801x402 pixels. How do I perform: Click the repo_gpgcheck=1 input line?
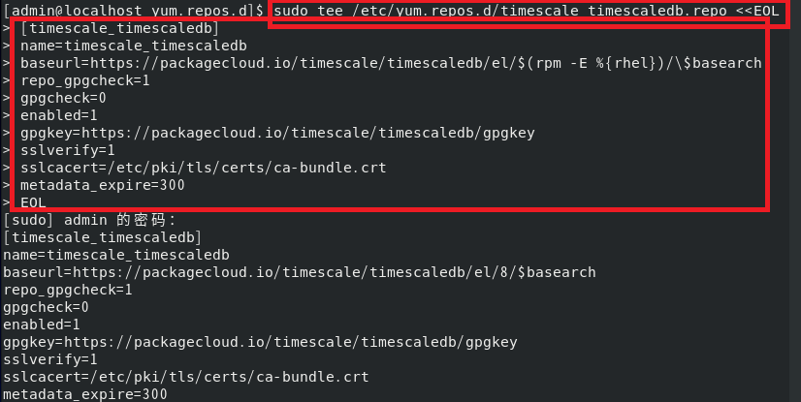pos(85,80)
